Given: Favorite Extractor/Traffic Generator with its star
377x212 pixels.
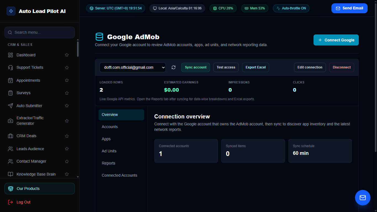Looking at the screenshot, I should point(67,121).
